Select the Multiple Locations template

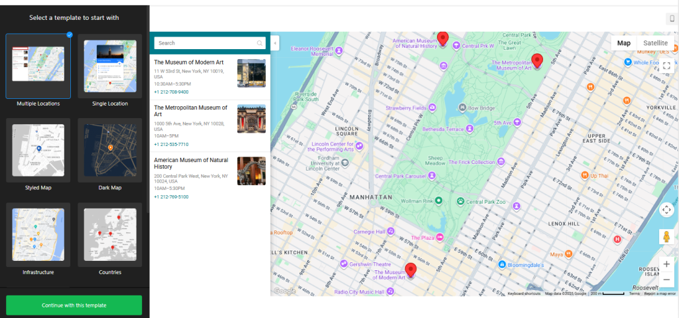pyautogui.click(x=38, y=66)
